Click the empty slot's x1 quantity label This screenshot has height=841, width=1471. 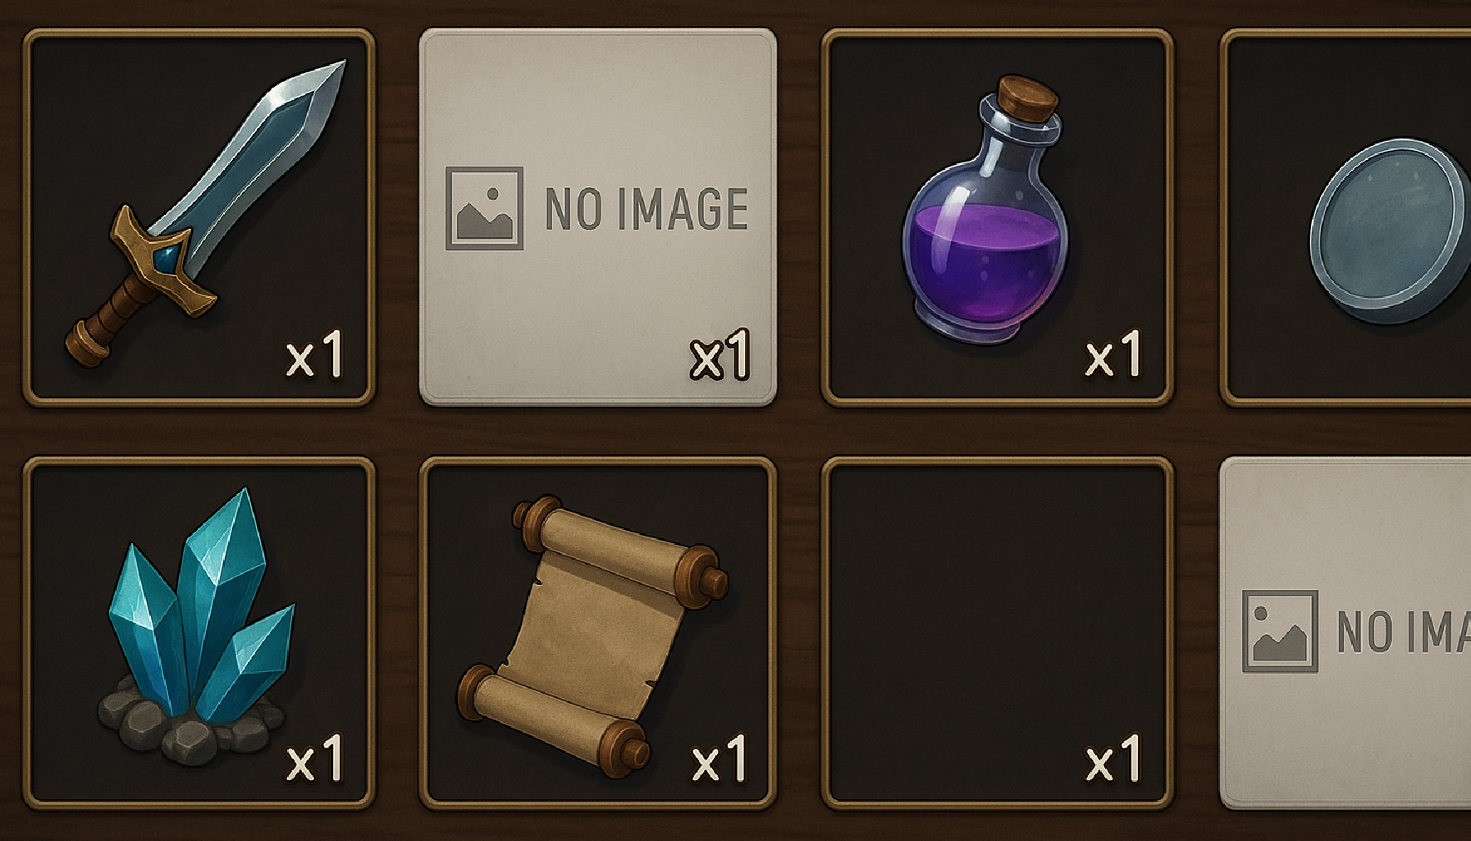pyautogui.click(x=1112, y=759)
